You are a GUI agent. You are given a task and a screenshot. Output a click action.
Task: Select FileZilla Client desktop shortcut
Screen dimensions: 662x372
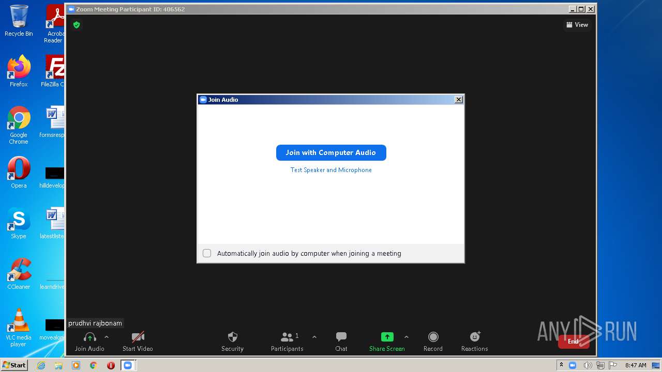tap(54, 71)
